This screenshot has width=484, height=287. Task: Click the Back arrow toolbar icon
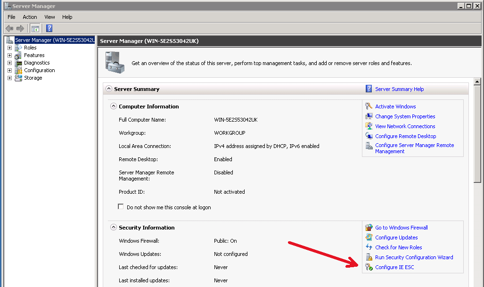(x=9, y=28)
